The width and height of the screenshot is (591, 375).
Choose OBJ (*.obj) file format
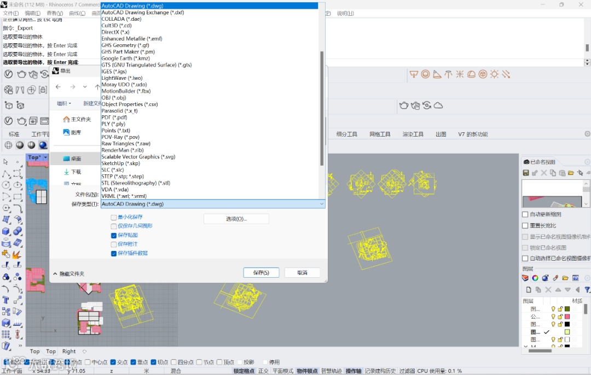113,97
